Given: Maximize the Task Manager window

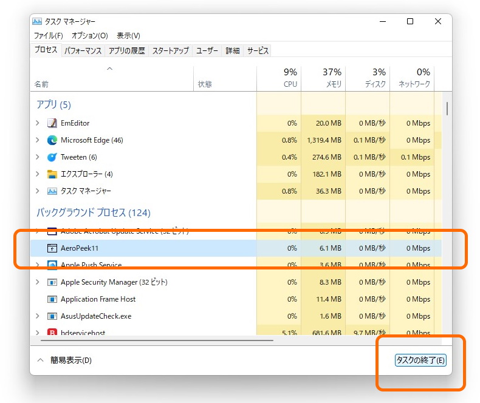Looking at the screenshot, I should pyautogui.click(x=410, y=21).
